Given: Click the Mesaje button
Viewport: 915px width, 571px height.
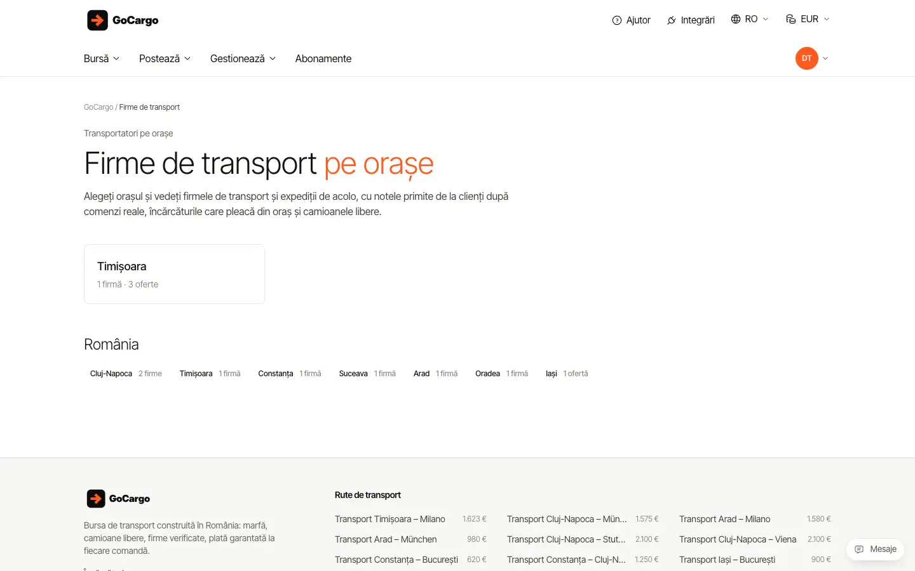Looking at the screenshot, I should 875,549.
